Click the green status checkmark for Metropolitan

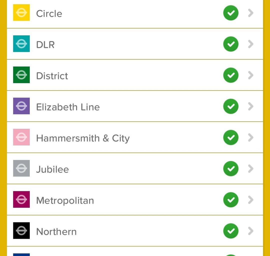[231, 200]
